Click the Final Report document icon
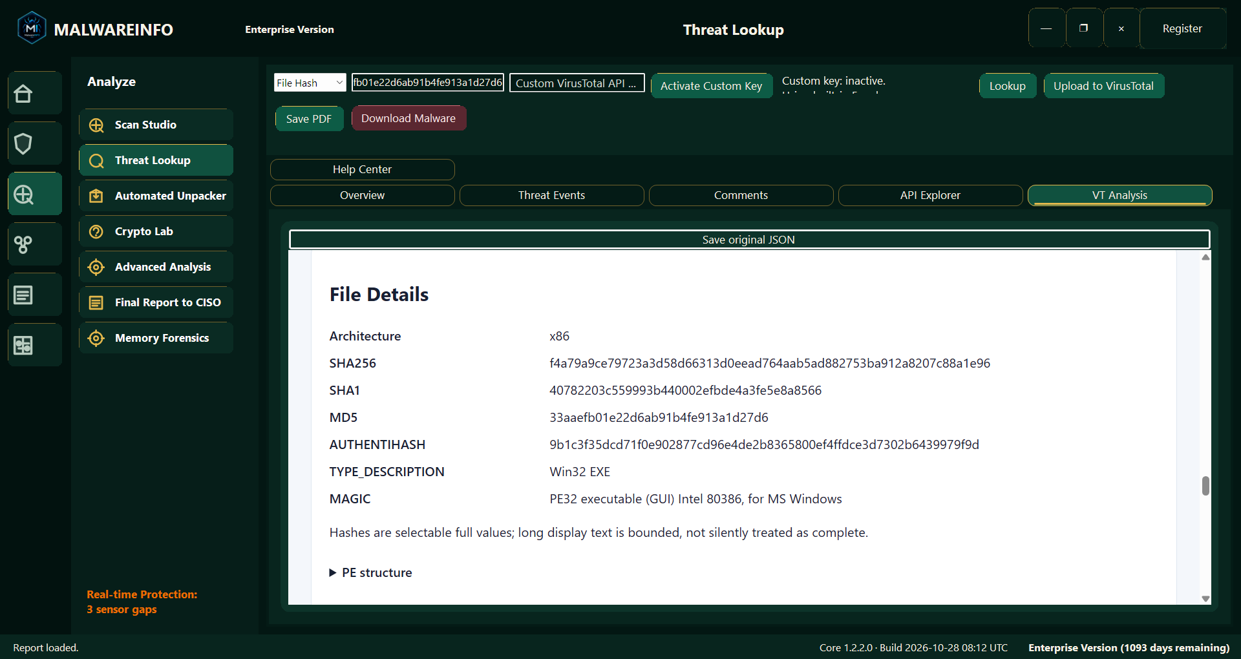 96,303
